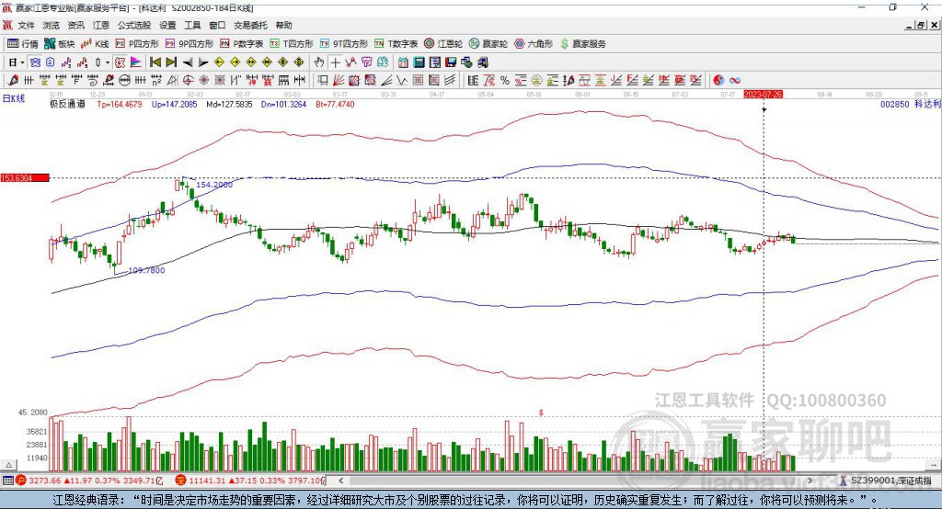This screenshot has height=509, width=942.
Task: Jump to the last bar icon
Action: pyautogui.click(x=171, y=62)
